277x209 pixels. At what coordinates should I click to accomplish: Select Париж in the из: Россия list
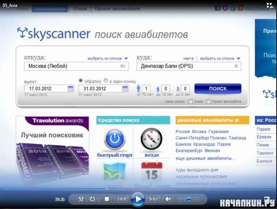pos(264,129)
